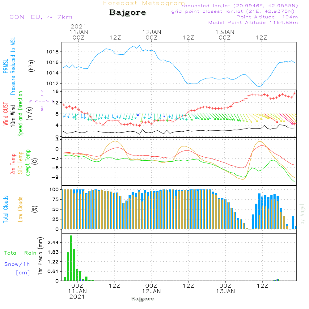The image size is (309, 309).
Task: Click the dewpt Temp green legend label
Action: (x=28, y=163)
